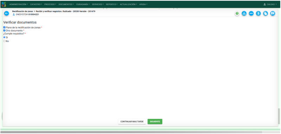Uncheck Plano de la rectificación de zonas
Screen dimensions: 281x134
coord(4,28)
